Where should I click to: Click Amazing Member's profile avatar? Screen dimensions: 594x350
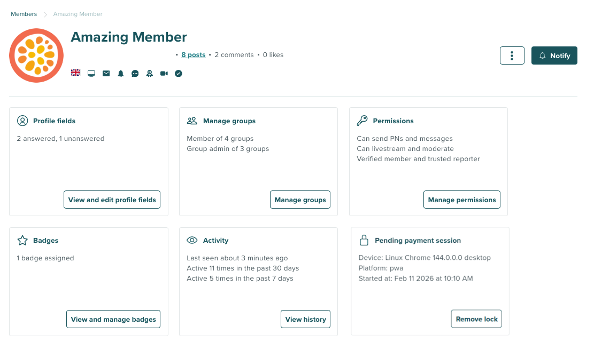tap(36, 55)
